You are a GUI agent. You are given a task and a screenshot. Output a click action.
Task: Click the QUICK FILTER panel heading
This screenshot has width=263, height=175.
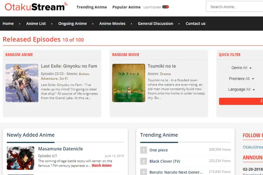point(230,55)
